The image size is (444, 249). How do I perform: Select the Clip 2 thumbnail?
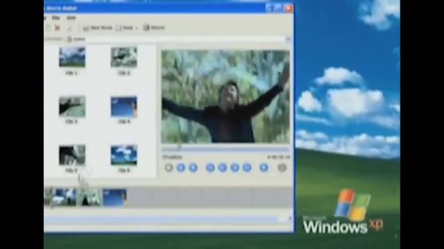(123, 57)
